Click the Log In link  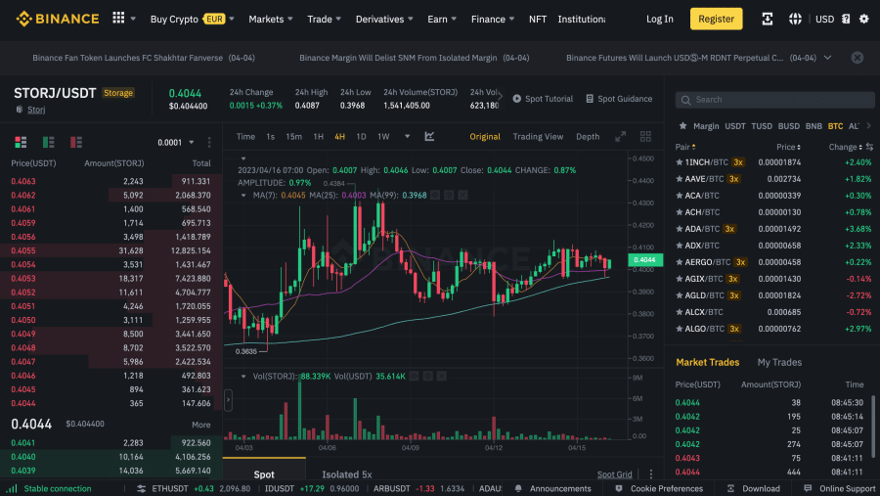[659, 19]
